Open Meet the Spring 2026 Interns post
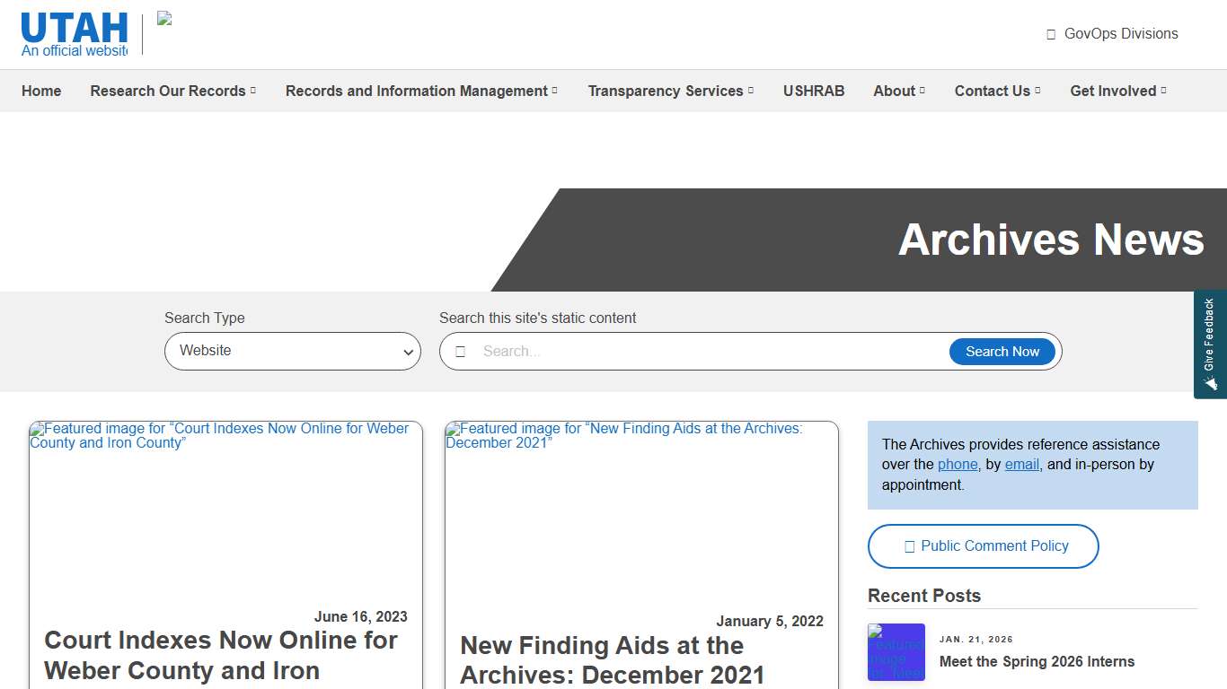This screenshot has width=1227, height=689. pyautogui.click(x=1037, y=661)
